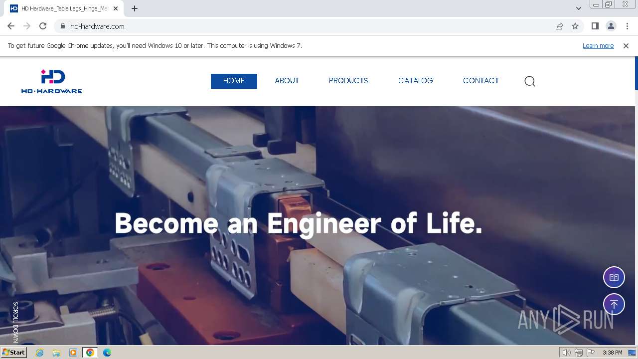638x359 pixels.
Task: Open Action Center flag tray icon
Action: (x=591, y=353)
